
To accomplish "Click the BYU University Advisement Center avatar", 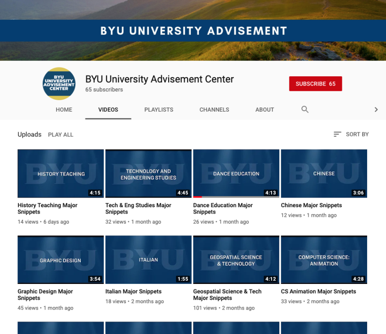I will tap(59, 84).
